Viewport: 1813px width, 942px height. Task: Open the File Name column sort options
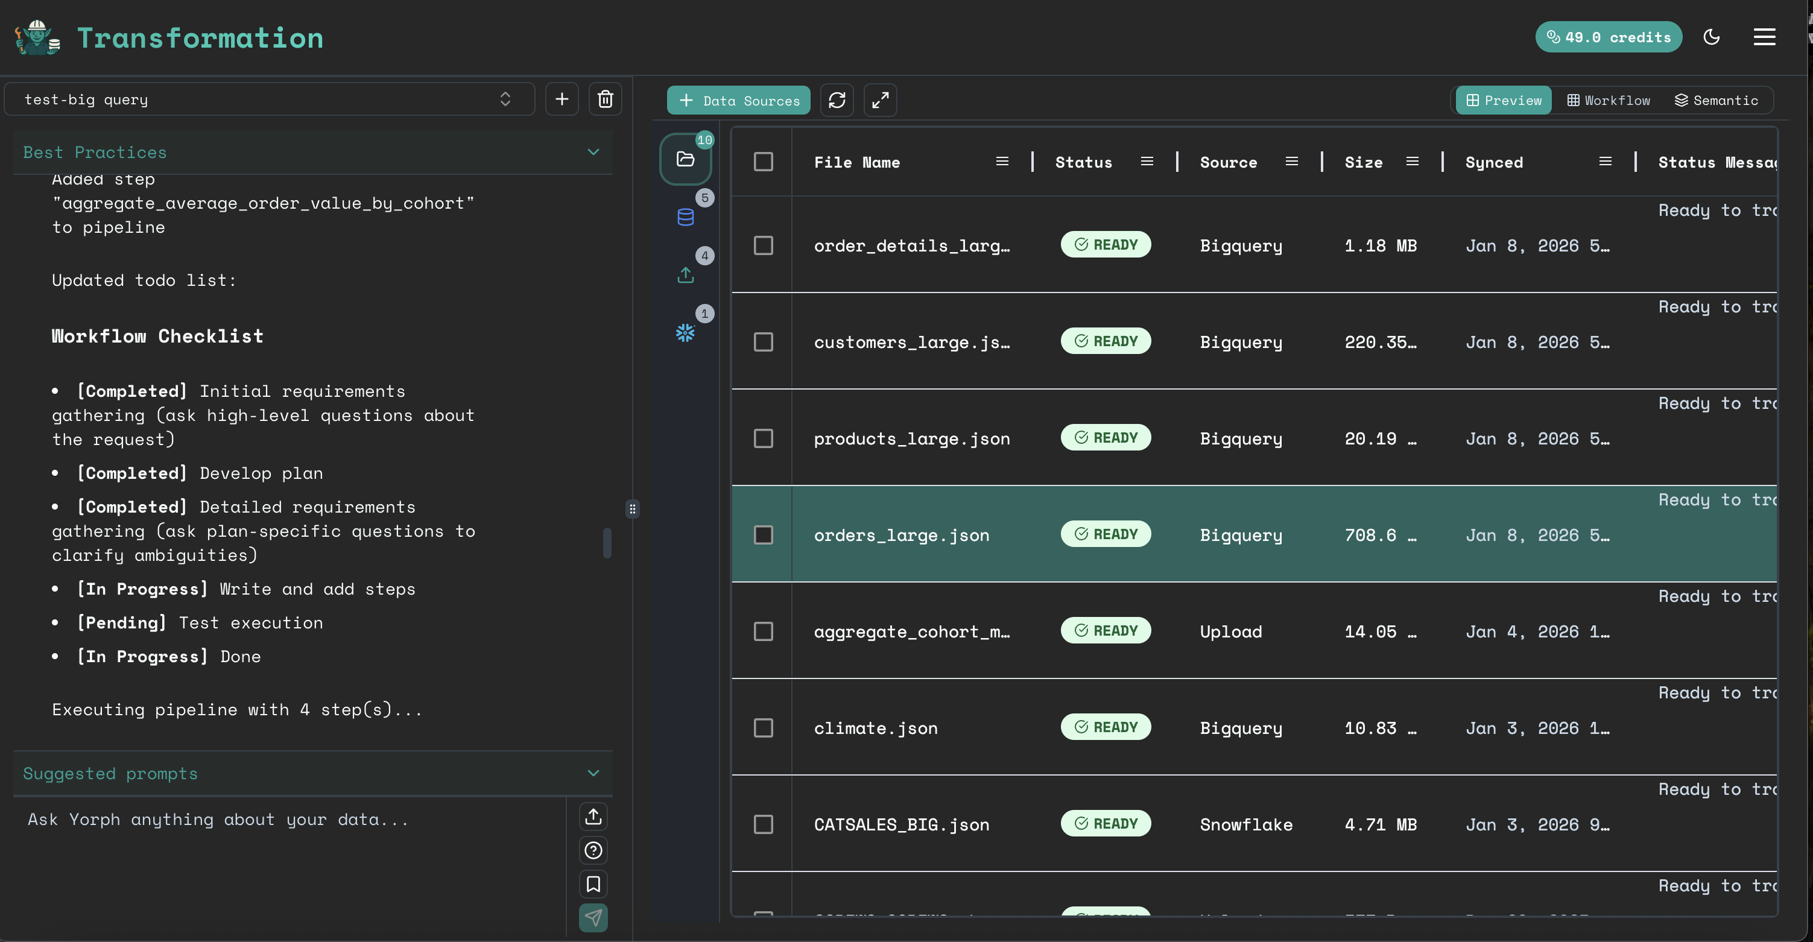1002,161
